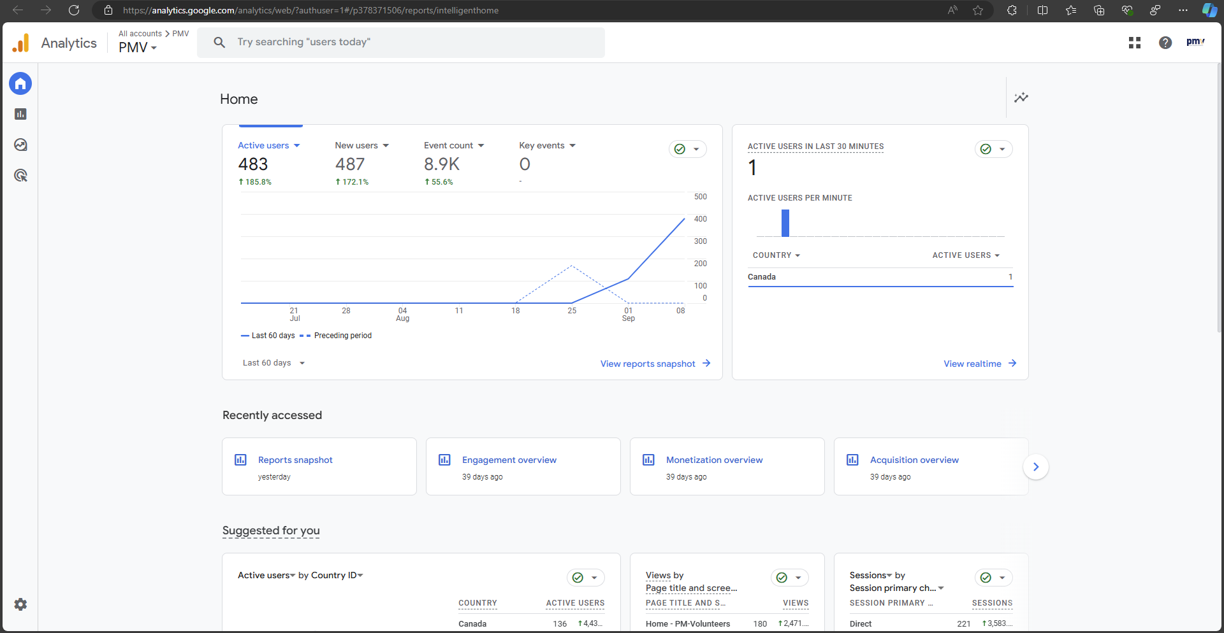Viewport: 1224px width, 633px height.
Task: Open data quality checkmark on overview card
Action: click(x=687, y=149)
